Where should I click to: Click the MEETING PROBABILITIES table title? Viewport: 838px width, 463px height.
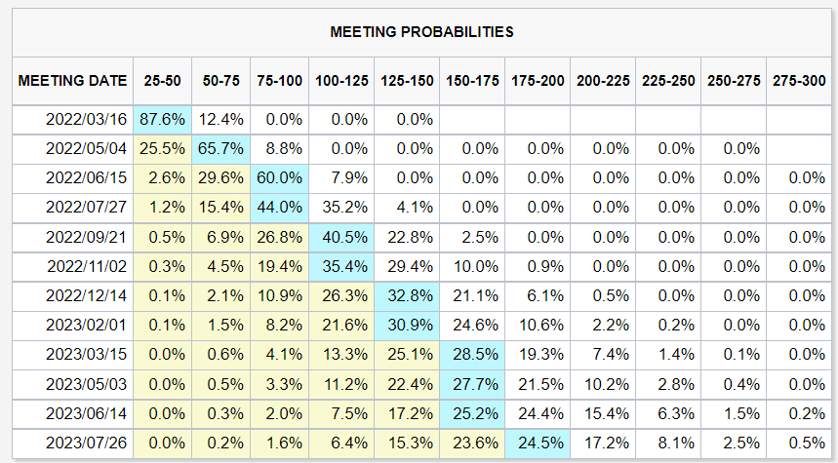pyautogui.click(x=421, y=32)
